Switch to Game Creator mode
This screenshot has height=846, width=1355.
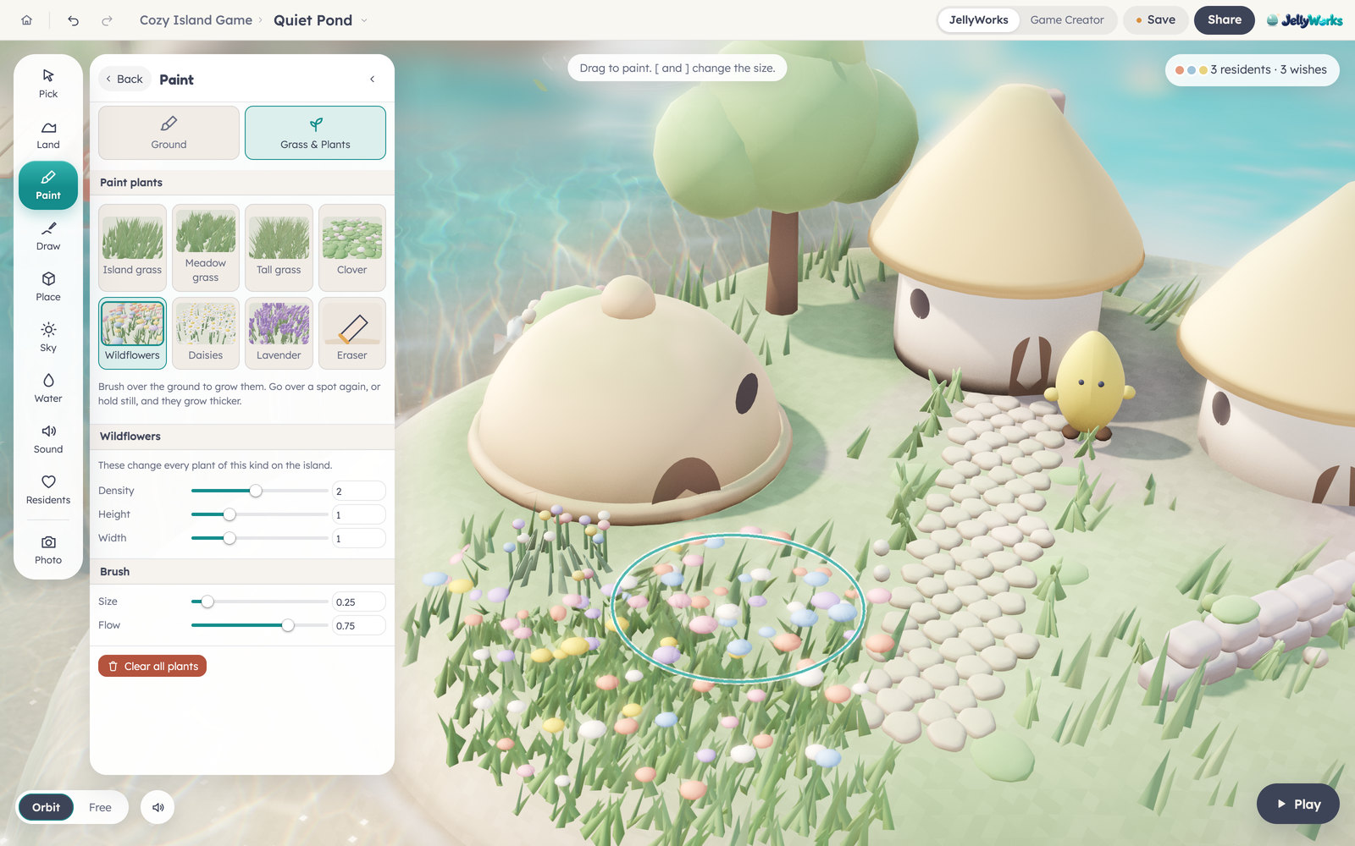click(x=1067, y=20)
